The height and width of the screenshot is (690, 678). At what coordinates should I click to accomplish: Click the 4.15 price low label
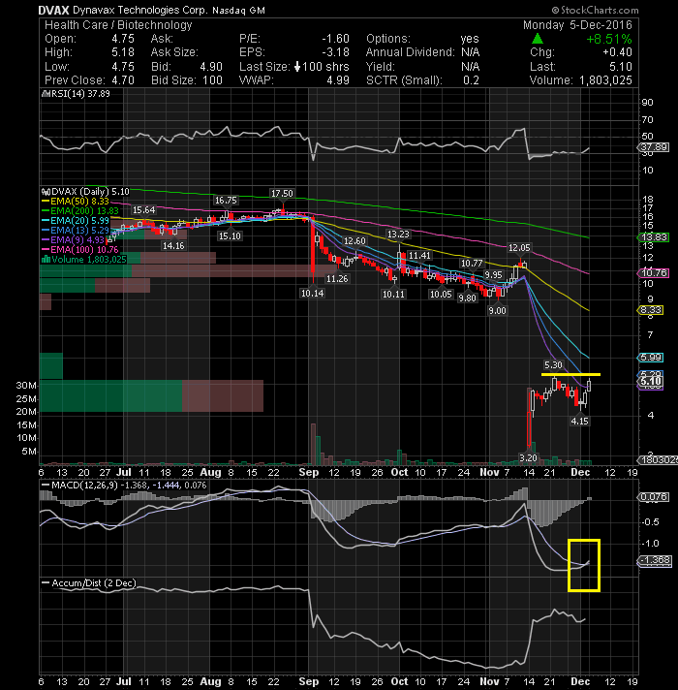[579, 422]
